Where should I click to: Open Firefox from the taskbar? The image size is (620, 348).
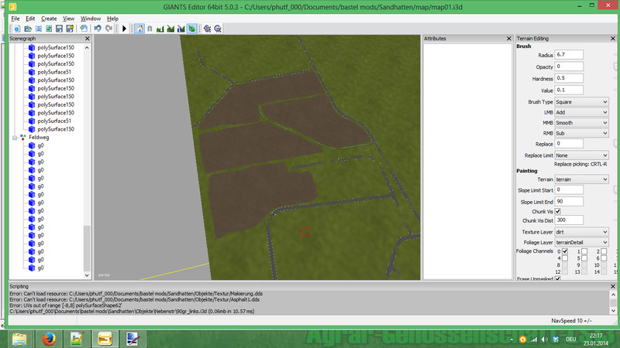point(49,339)
